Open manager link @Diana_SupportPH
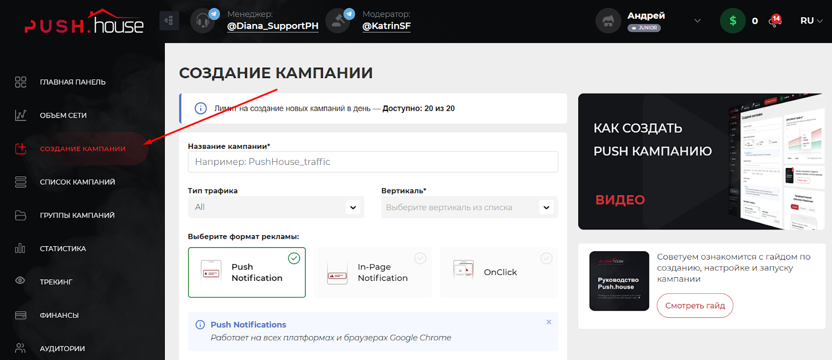 point(272,26)
